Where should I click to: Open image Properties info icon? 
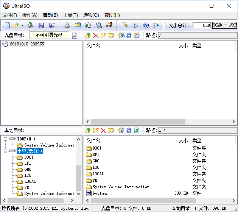(x=135, y=25)
